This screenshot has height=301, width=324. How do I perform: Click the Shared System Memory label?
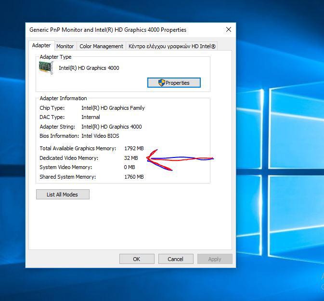[x=68, y=177]
